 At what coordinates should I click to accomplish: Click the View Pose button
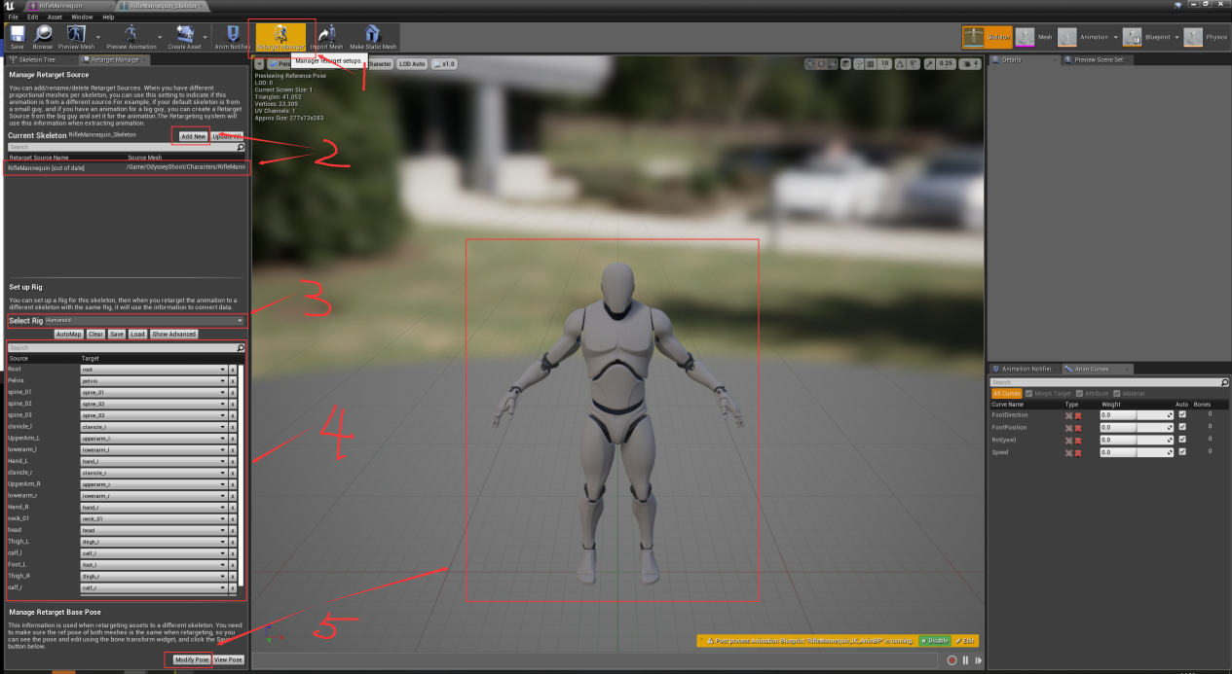tap(228, 659)
